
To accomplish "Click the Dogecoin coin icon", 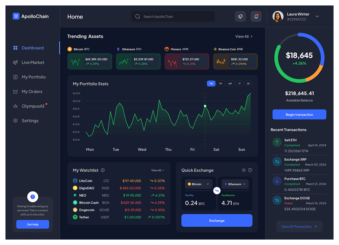I will click(x=75, y=210).
